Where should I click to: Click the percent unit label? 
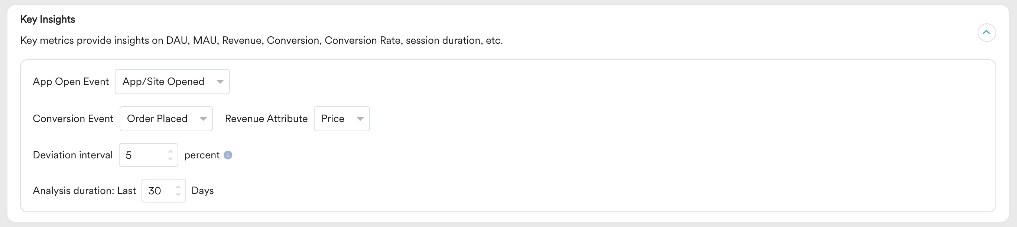pos(202,155)
